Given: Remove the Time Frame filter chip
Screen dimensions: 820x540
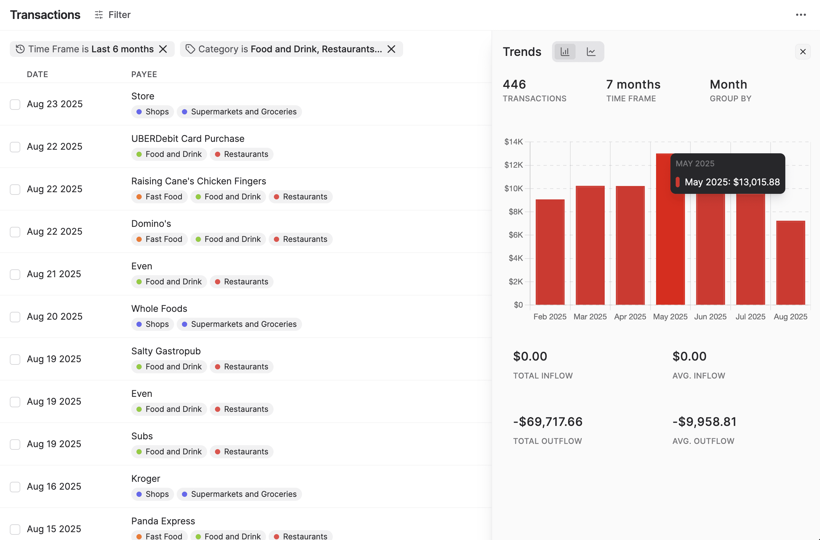Looking at the screenshot, I should click(163, 49).
